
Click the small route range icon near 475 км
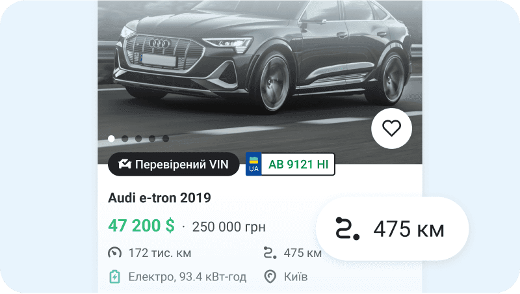point(270,253)
